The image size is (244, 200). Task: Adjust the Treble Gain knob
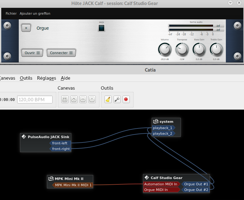coord(216,50)
